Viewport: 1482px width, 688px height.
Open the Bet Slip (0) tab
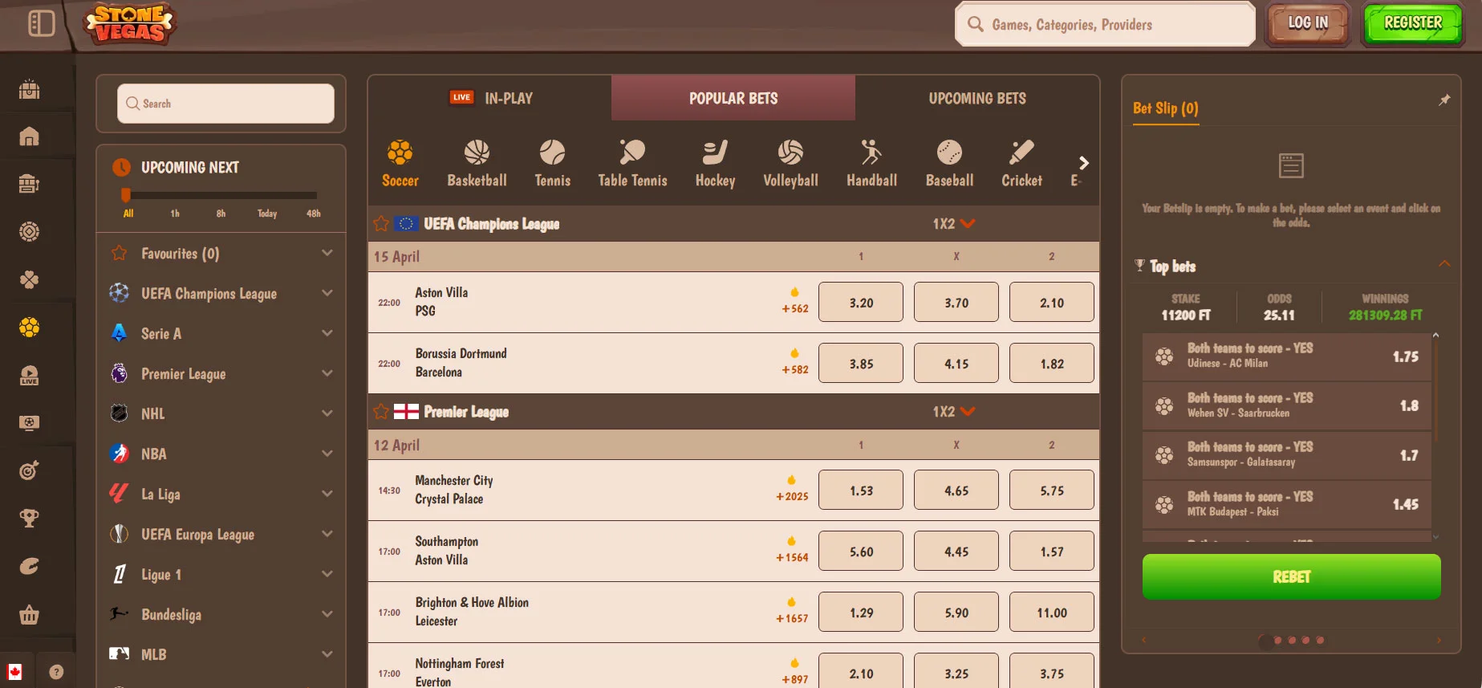click(x=1166, y=108)
